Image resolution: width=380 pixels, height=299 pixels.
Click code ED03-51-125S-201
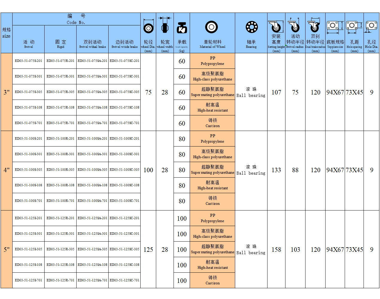(x=28, y=218)
